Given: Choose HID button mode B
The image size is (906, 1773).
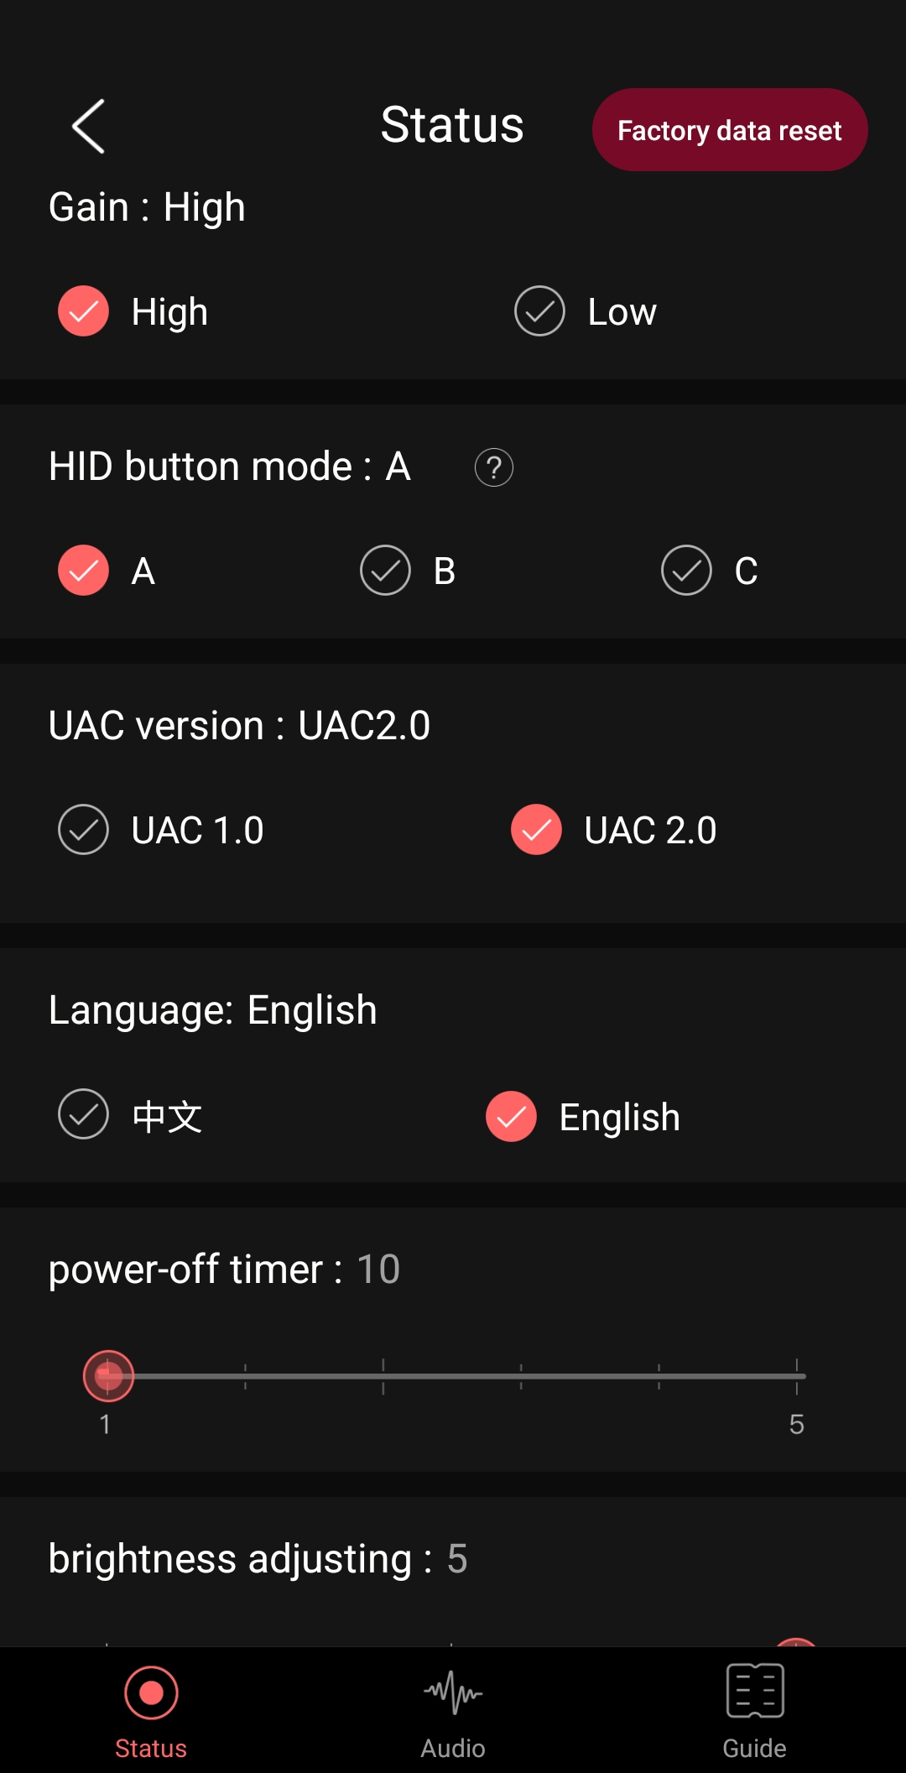Looking at the screenshot, I should [385, 571].
